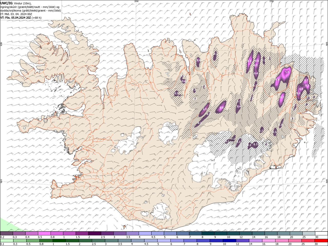Select the violet 3–3.5 swatch in upper legend row
Screen dimensions: 328x246
tap(120, 233)
